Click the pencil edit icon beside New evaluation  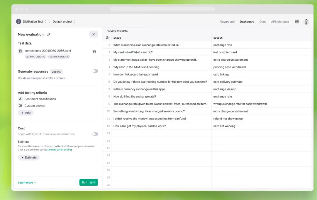(49, 34)
